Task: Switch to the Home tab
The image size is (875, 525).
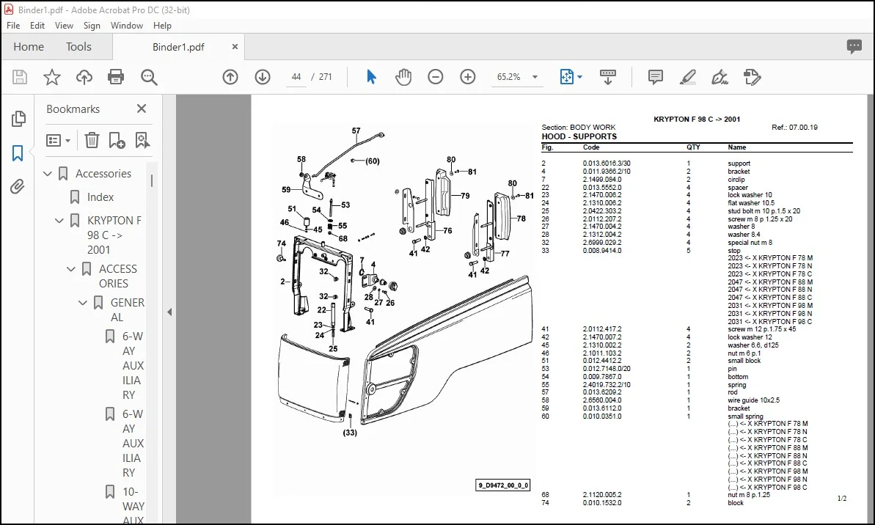Action: point(29,47)
